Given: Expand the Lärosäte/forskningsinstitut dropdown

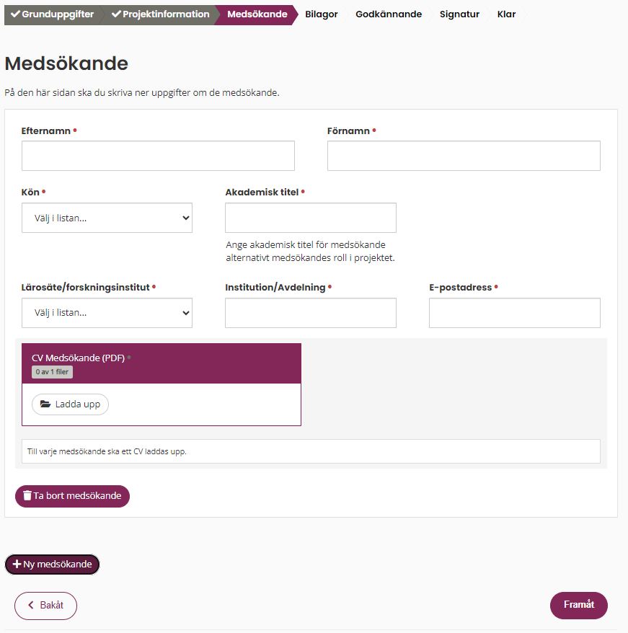Looking at the screenshot, I should click(x=107, y=313).
